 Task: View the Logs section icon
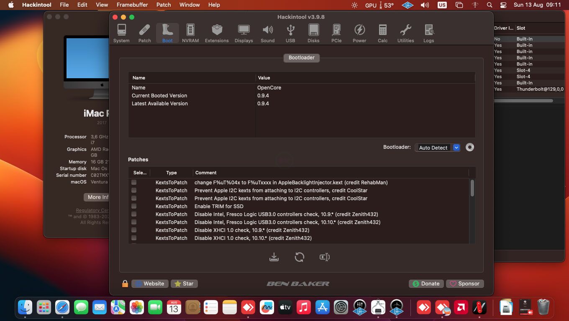pyautogui.click(x=428, y=33)
